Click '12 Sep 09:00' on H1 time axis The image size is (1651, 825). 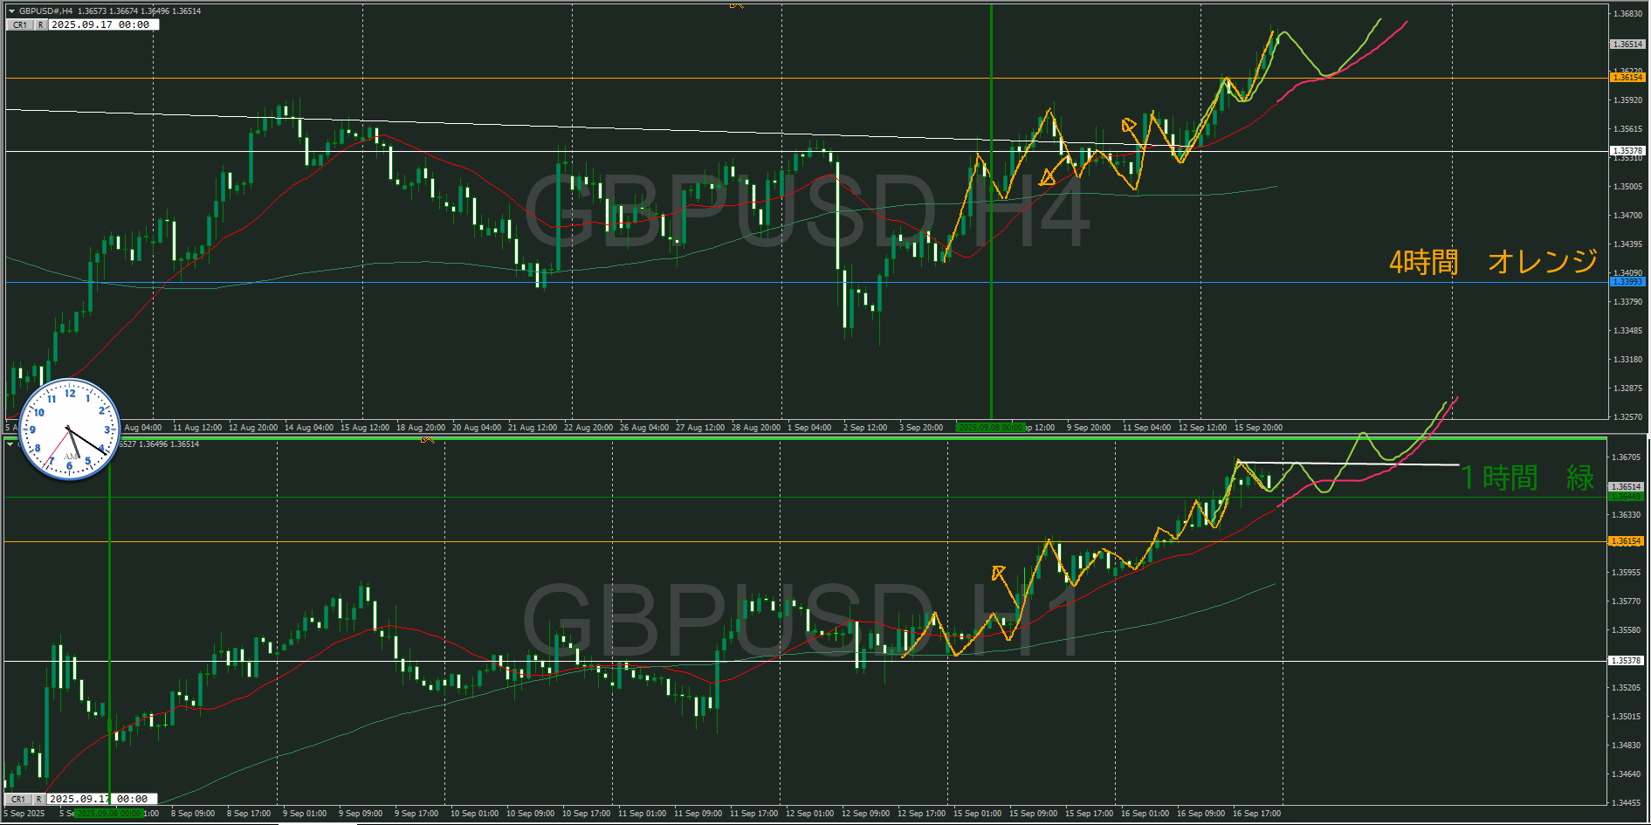coord(865,814)
